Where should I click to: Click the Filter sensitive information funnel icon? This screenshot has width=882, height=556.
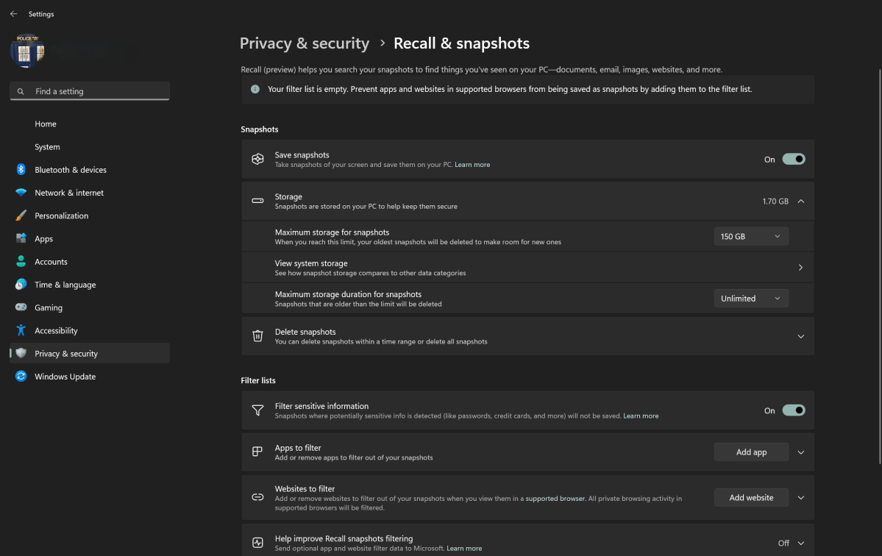click(x=257, y=410)
